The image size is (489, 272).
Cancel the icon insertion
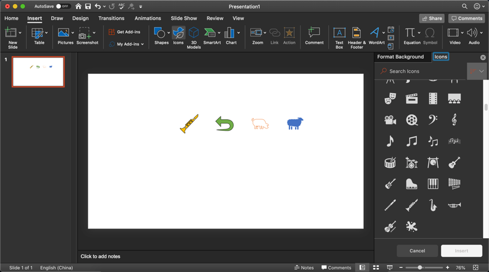click(417, 251)
